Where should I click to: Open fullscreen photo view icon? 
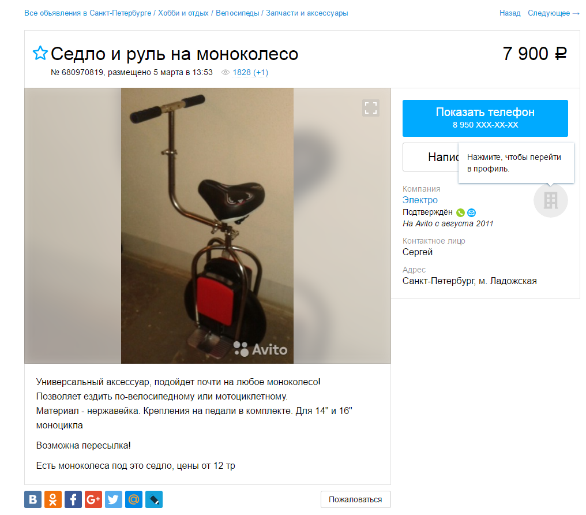pos(371,108)
